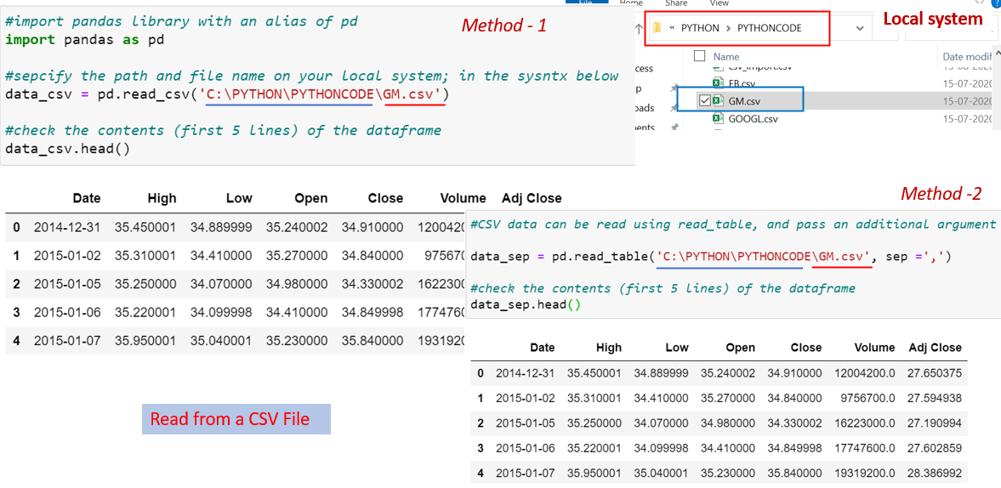Click 2014-12-31 date in data_csv output table
Viewport: 1001px width, 488px height.
67,227
